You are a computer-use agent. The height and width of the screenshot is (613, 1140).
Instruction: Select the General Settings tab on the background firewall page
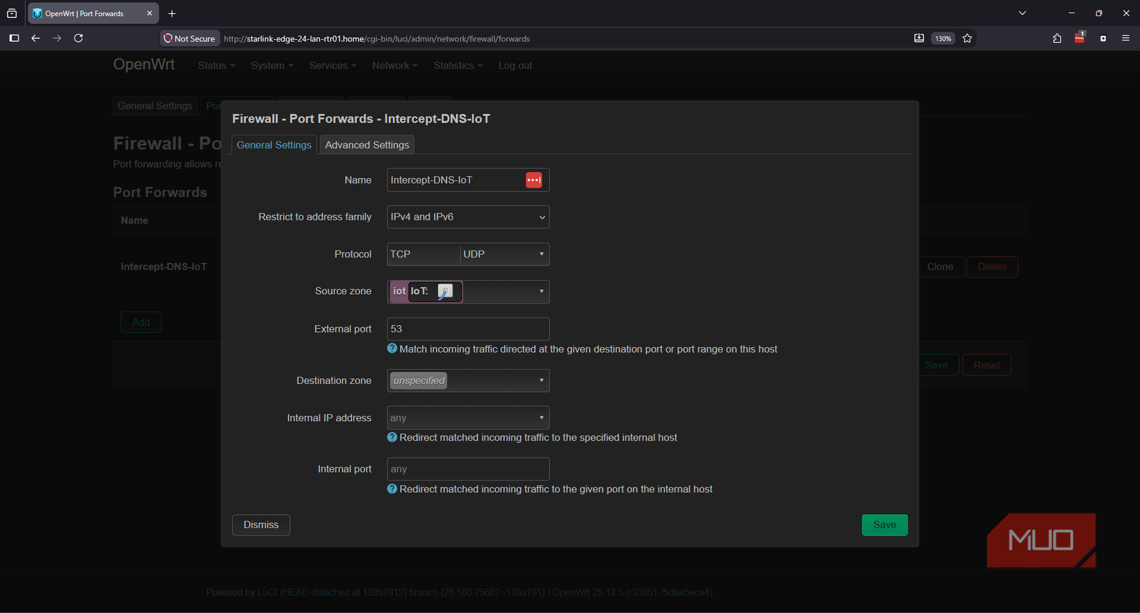click(155, 106)
